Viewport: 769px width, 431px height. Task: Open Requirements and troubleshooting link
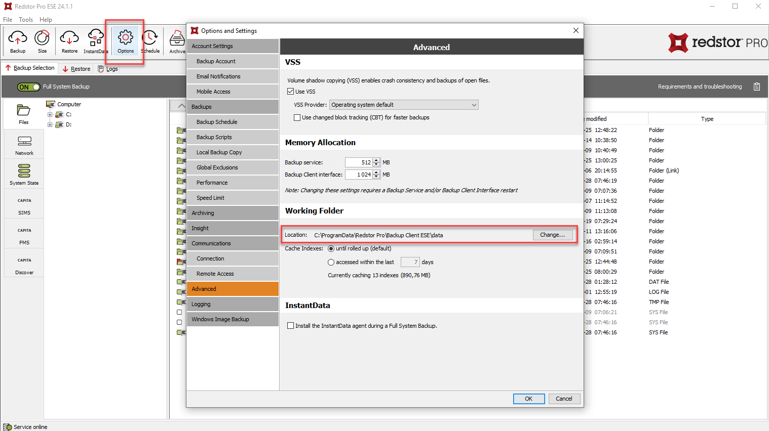click(700, 87)
